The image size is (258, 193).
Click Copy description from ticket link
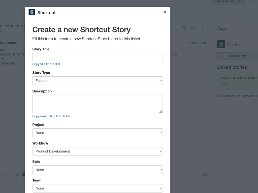[x=51, y=116]
